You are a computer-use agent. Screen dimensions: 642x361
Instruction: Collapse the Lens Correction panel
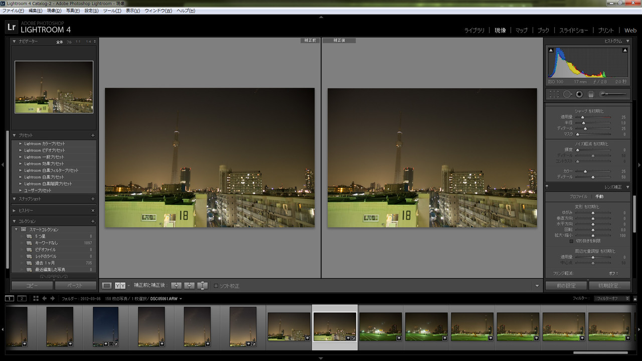(x=627, y=187)
